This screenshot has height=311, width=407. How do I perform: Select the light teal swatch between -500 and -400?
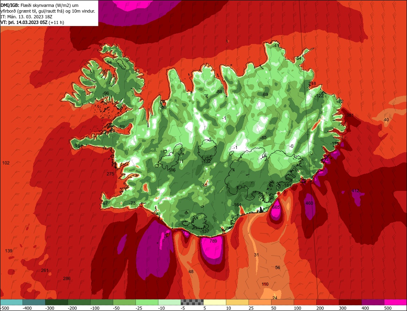click(x=11, y=302)
